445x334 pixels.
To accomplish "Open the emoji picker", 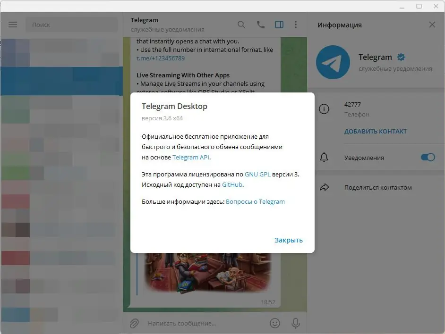I will tap(275, 323).
